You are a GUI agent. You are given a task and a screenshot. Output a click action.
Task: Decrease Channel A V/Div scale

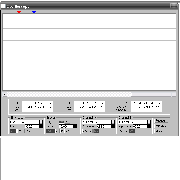[x=113, y=123]
